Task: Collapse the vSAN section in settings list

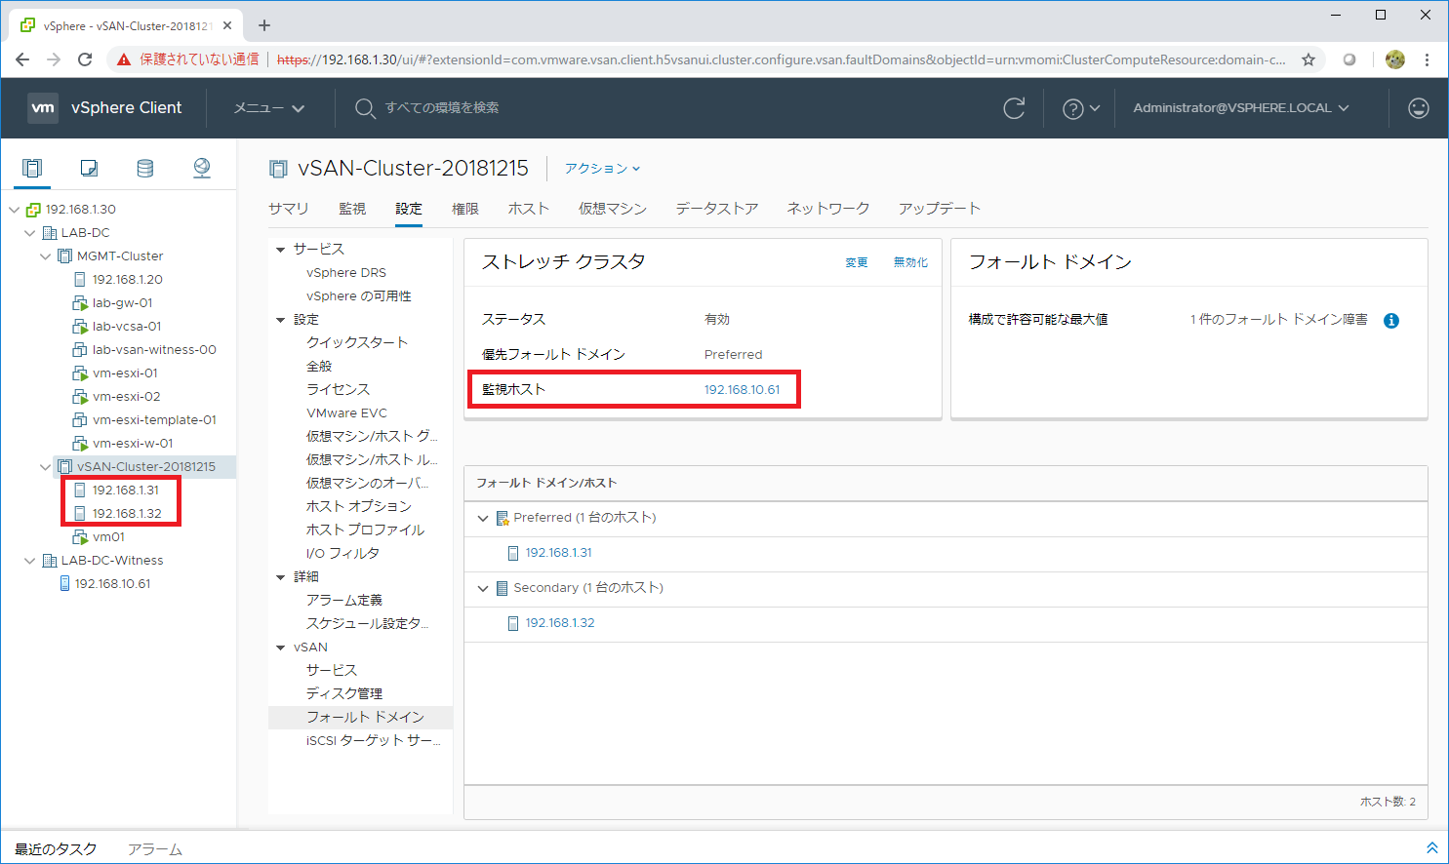Action: pos(281,648)
